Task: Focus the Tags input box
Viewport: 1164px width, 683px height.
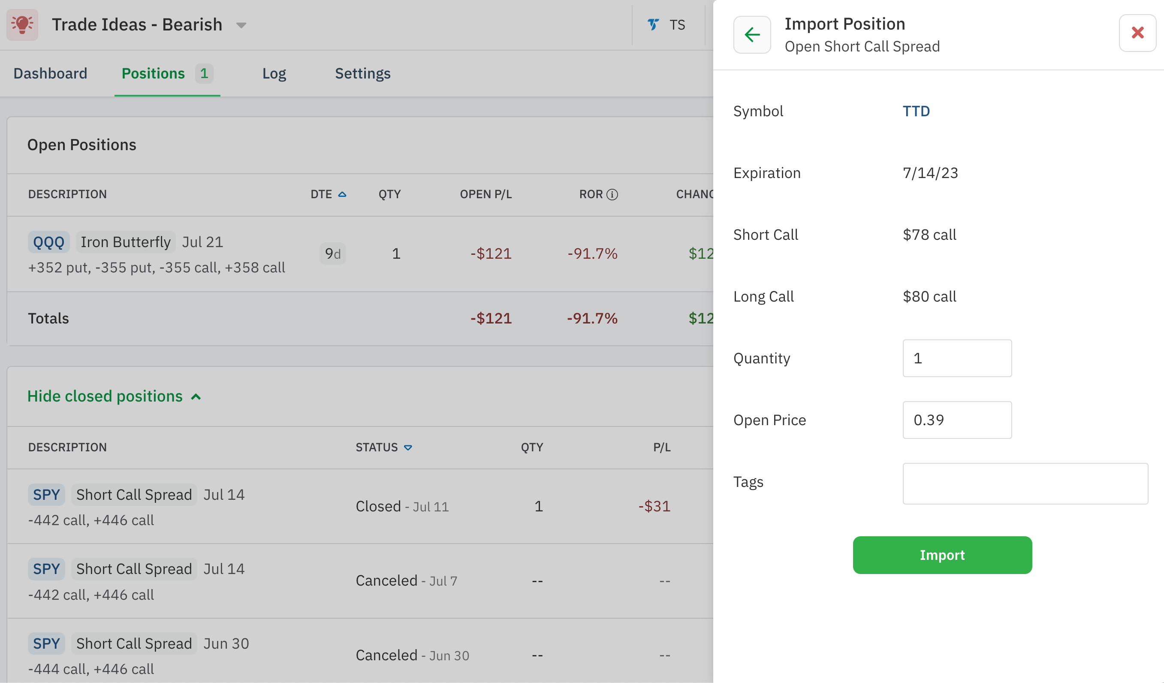Action: [1025, 484]
